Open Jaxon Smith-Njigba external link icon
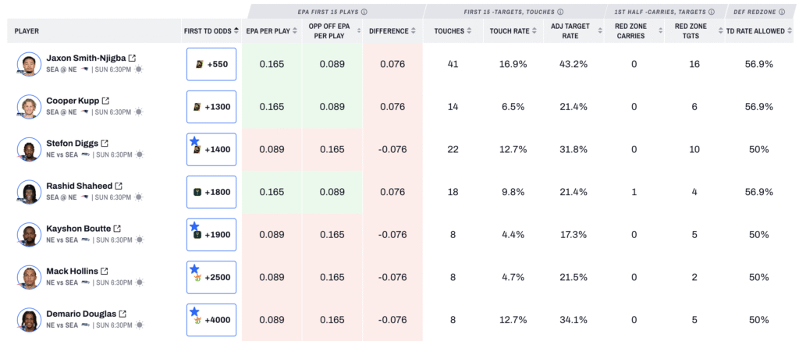 133,59
